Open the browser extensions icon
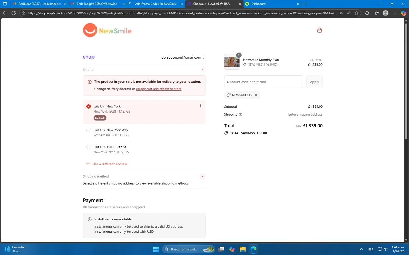Image resolution: width=409 pixels, height=255 pixels. tap(367, 13)
